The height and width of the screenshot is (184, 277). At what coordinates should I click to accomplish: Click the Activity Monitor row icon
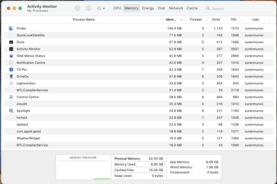pyautogui.click(x=11, y=49)
